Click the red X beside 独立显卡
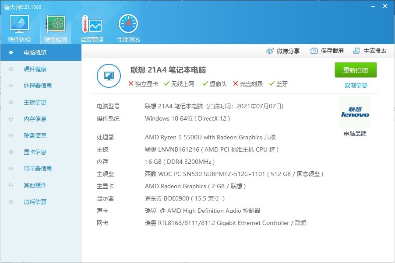 point(131,83)
